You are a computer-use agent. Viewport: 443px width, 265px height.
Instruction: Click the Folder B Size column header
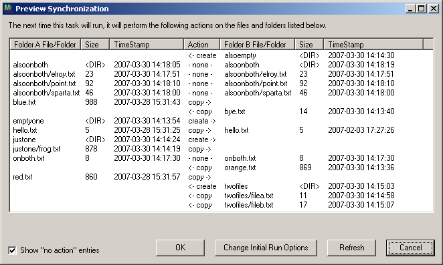click(309, 45)
